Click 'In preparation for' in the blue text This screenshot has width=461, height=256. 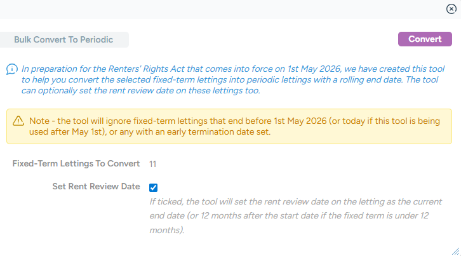pos(53,69)
